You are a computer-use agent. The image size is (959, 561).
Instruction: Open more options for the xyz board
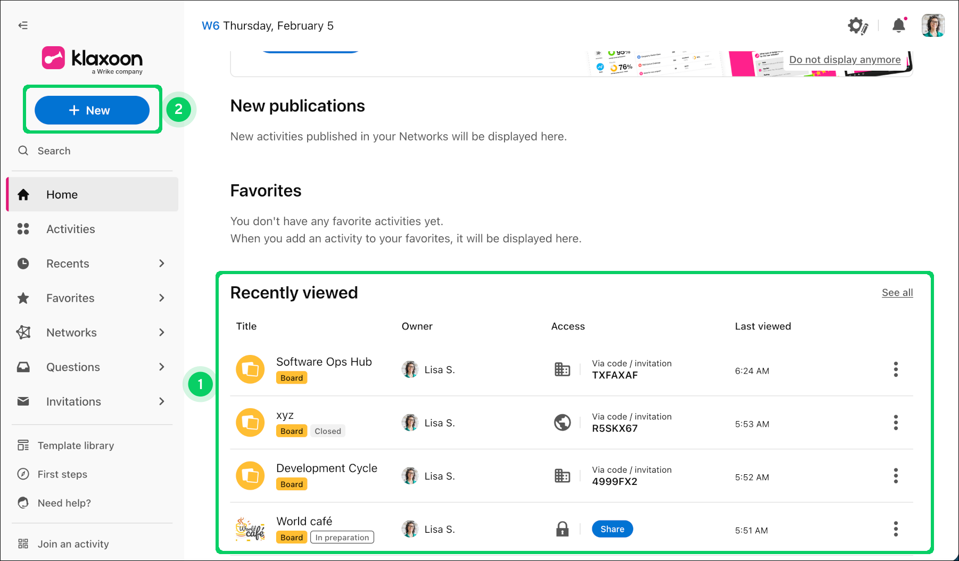[x=896, y=423]
